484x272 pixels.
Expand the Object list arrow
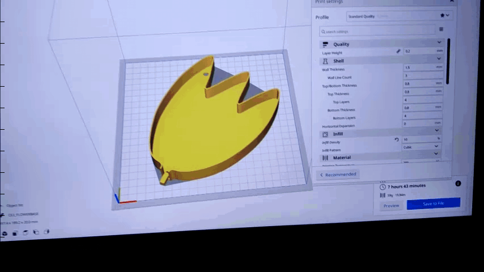pyautogui.click(x=2, y=206)
